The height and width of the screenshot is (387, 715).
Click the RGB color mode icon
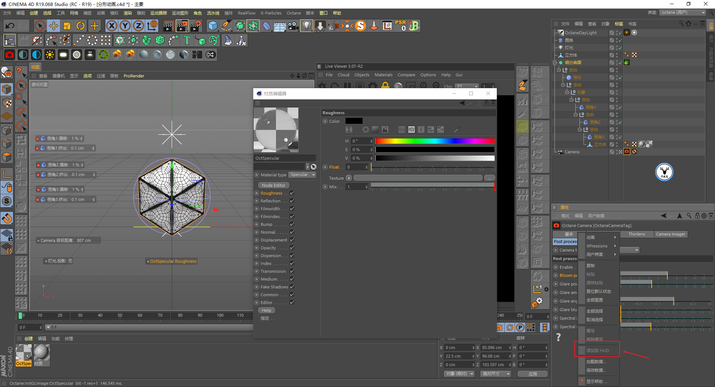pos(402,129)
